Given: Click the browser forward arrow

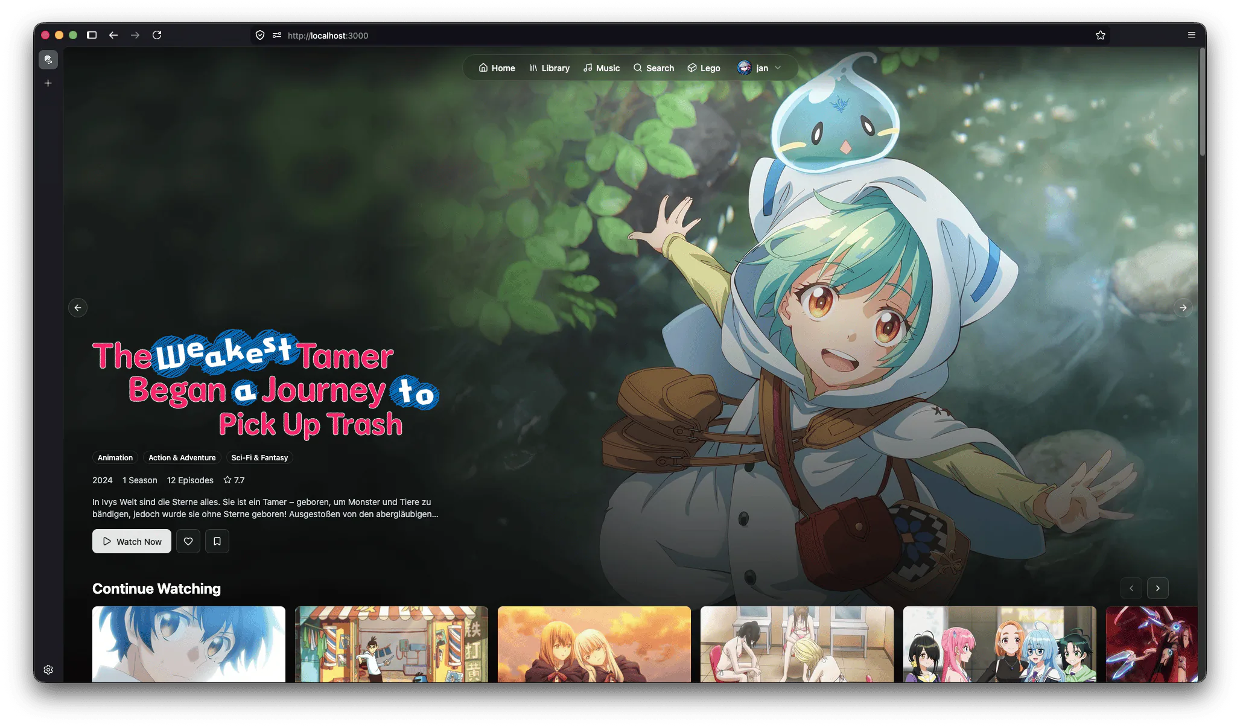Looking at the screenshot, I should click(x=135, y=35).
